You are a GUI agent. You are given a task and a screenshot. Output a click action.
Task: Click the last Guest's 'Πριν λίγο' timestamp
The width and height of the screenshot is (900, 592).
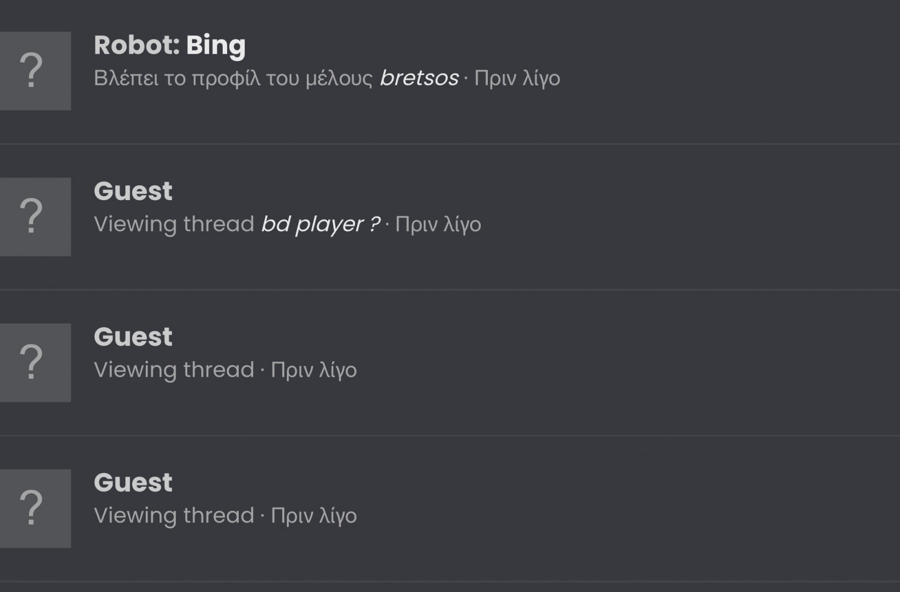pos(314,516)
